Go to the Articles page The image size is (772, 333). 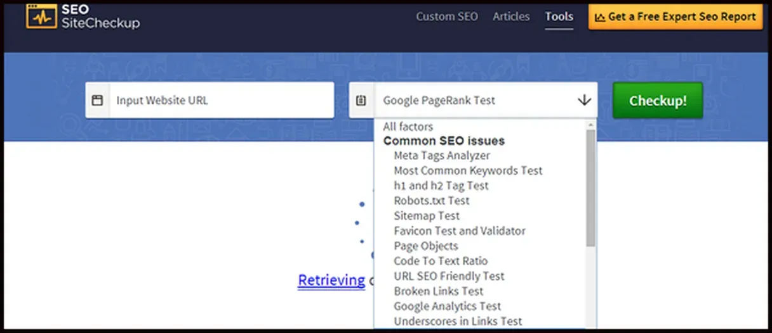pyautogui.click(x=511, y=17)
